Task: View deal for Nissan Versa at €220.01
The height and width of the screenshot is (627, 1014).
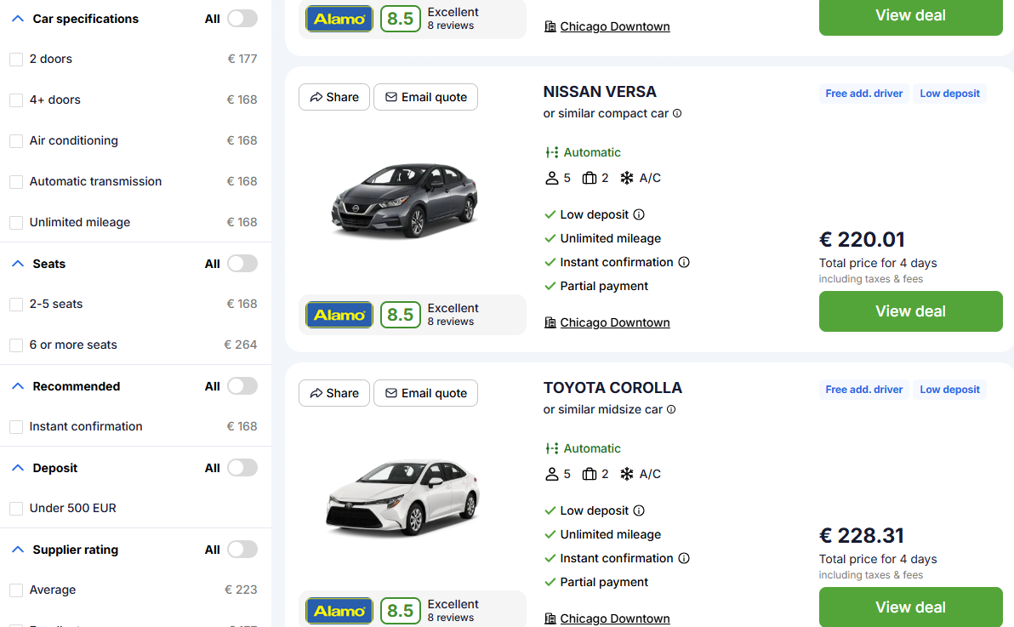Action: 910,311
